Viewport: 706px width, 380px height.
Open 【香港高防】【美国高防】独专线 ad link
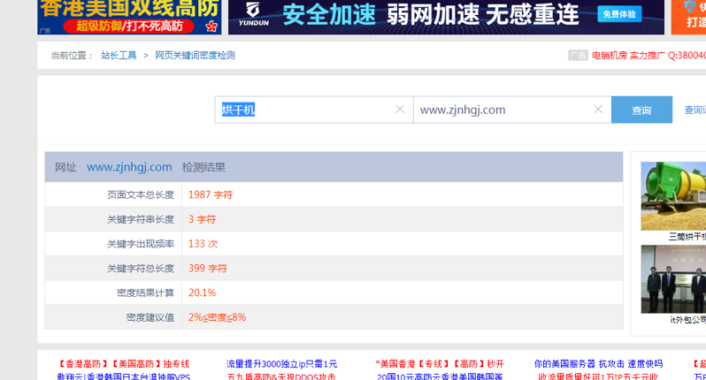123,364
